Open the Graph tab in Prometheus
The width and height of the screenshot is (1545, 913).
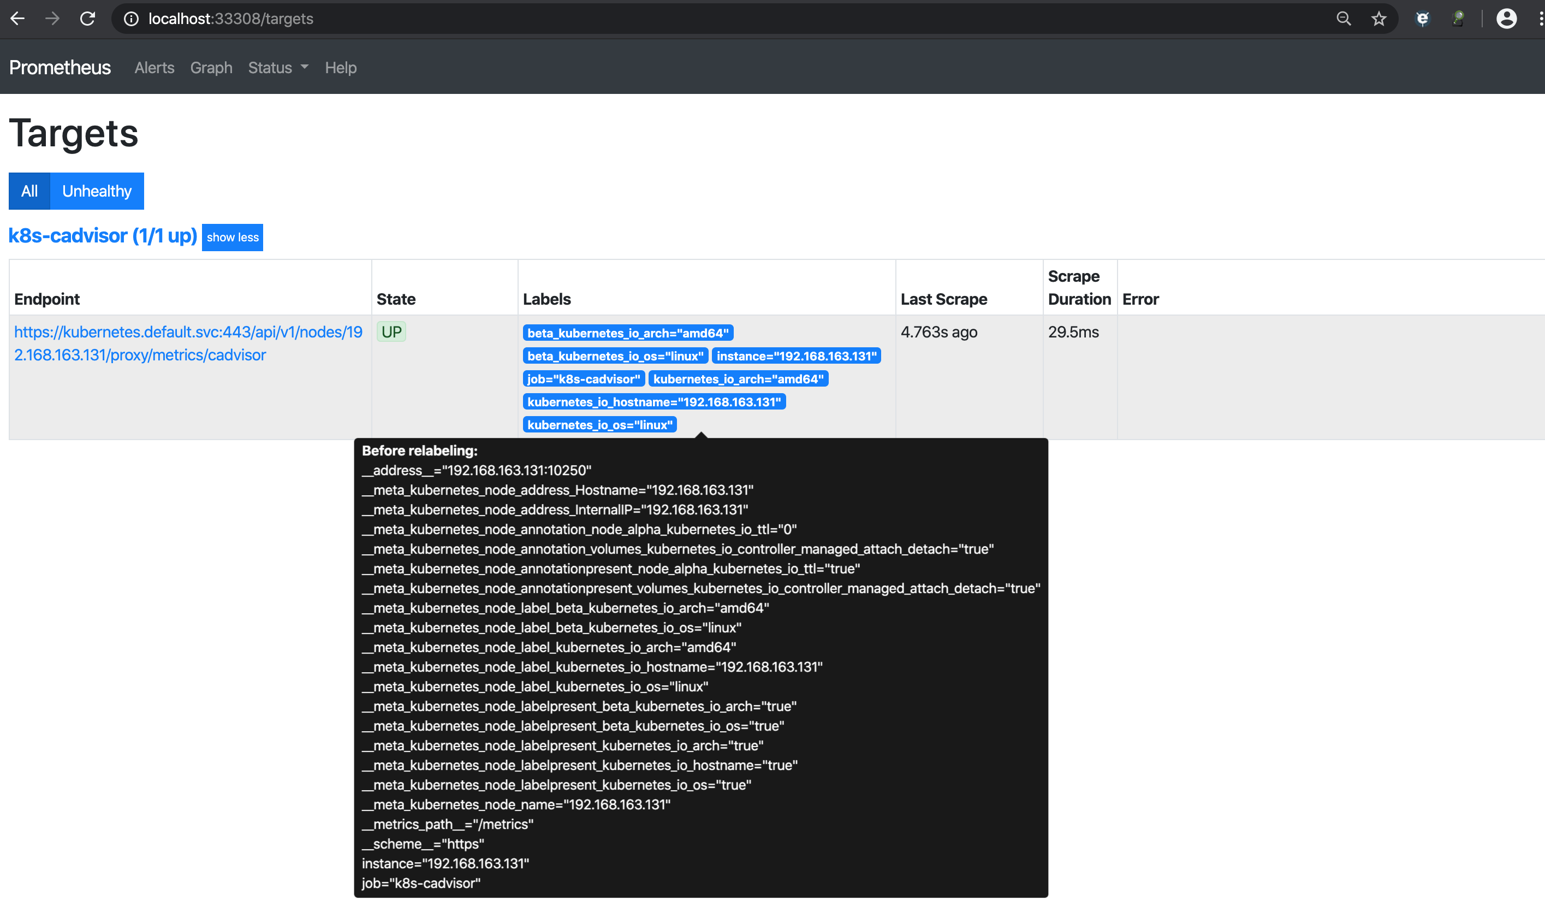(x=211, y=68)
